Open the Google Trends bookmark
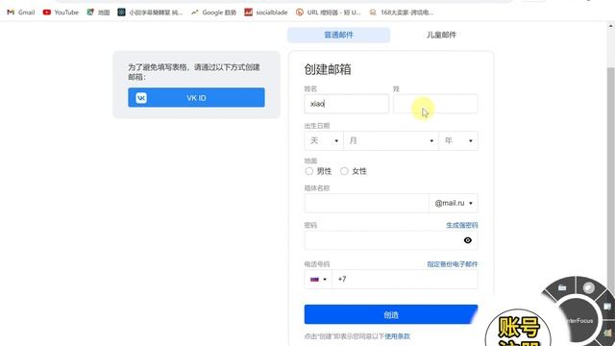 click(x=213, y=12)
